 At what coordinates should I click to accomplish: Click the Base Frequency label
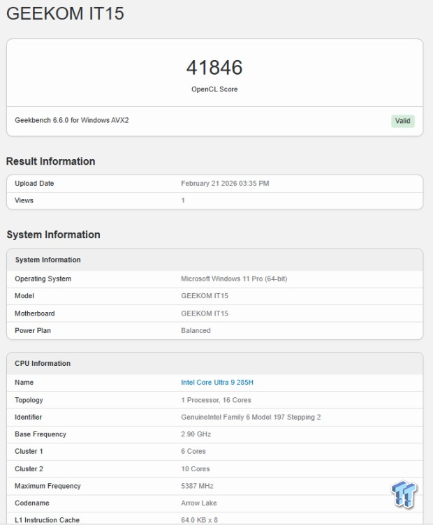coord(41,434)
